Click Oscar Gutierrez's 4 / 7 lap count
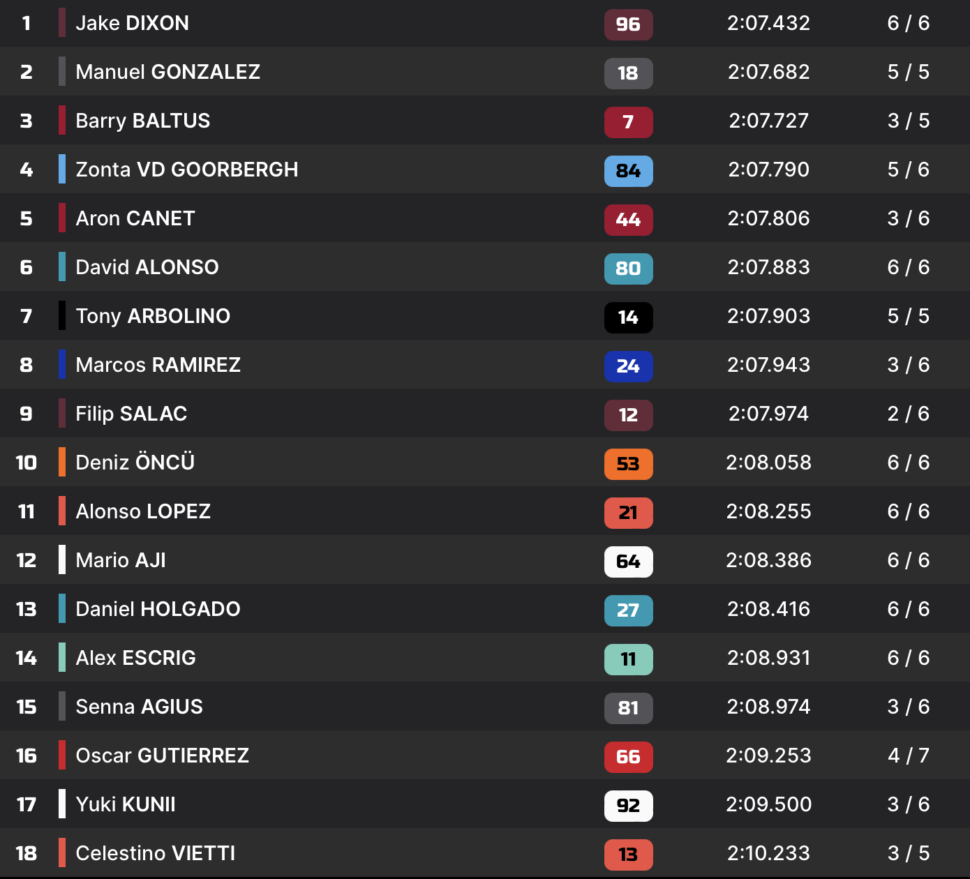970x879 pixels. (x=908, y=756)
